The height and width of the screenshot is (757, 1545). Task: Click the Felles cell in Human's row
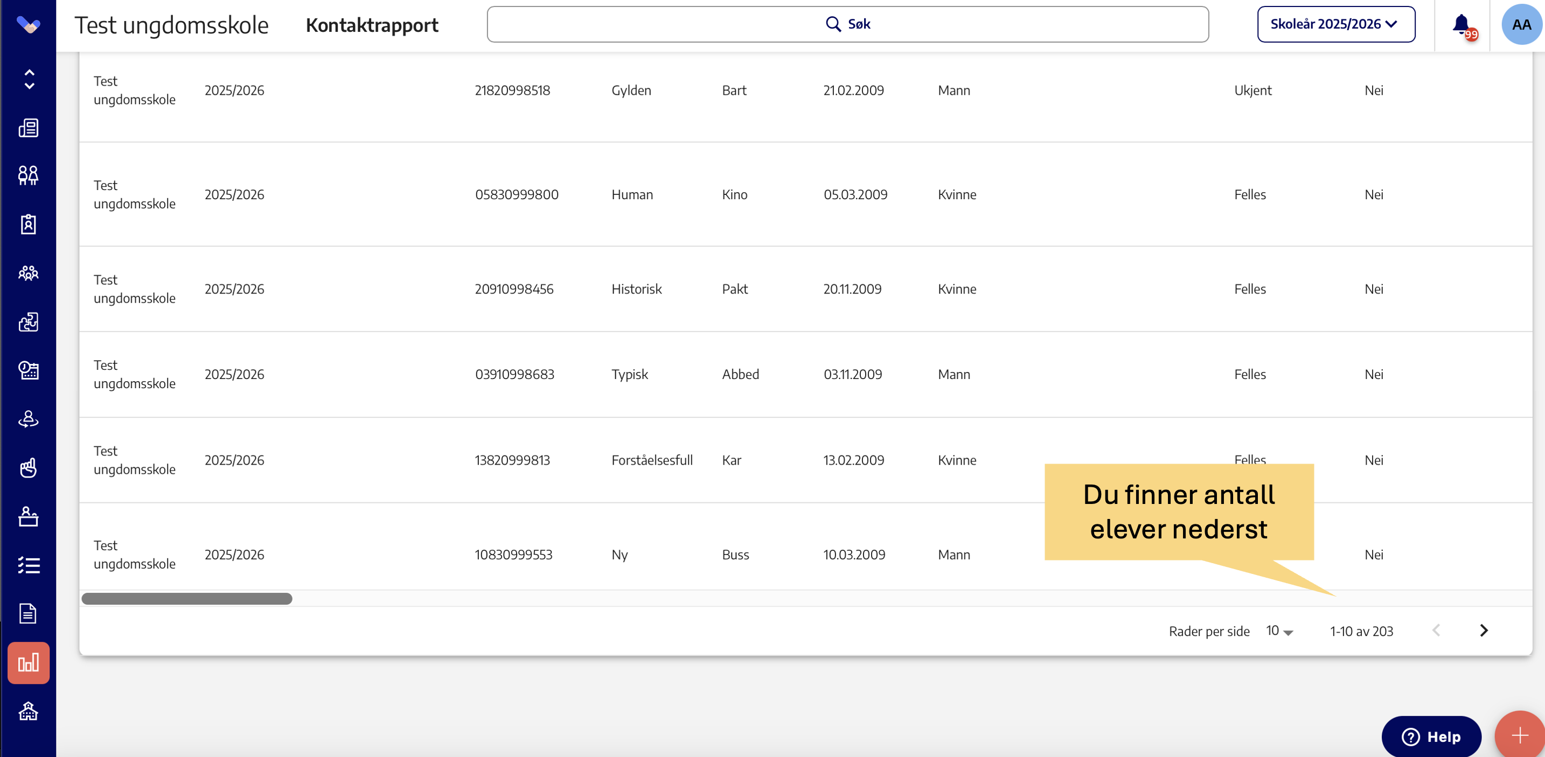[x=1250, y=195]
